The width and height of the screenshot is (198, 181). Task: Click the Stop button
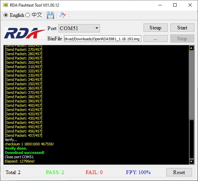pos(182,39)
